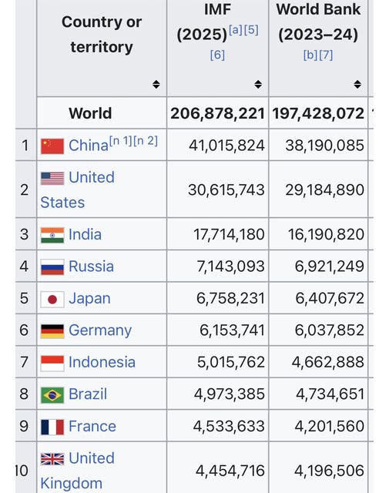The height and width of the screenshot is (493, 389).
Task: Select Indonesia's World Bank value 4,662,888
Action: click(x=327, y=362)
